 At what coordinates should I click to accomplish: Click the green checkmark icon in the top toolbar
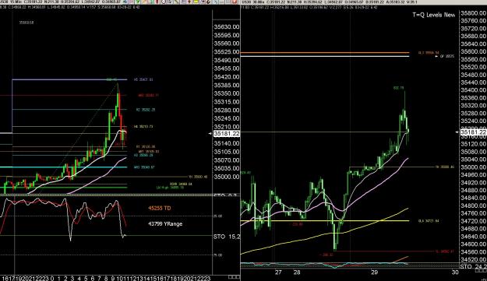[138, 2]
